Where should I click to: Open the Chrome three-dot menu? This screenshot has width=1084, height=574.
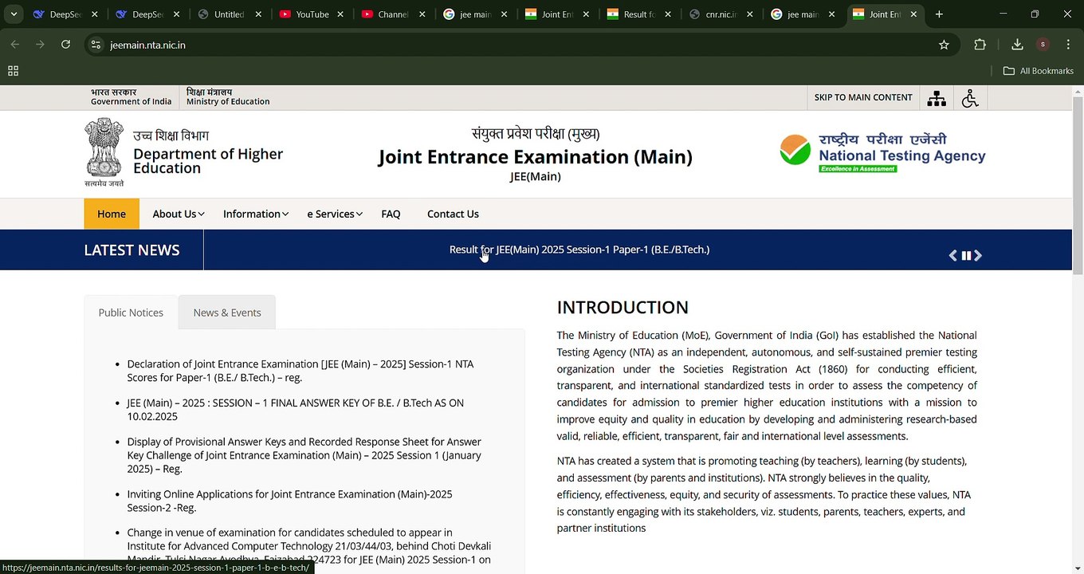coord(1068,45)
